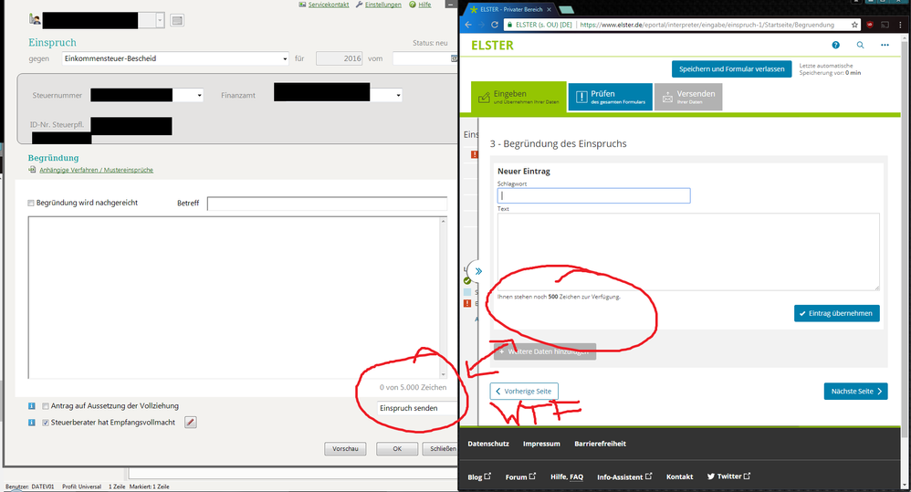Click the card button next to client dropdown
This screenshot has height=492, width=911.
[x=177, y=20]
